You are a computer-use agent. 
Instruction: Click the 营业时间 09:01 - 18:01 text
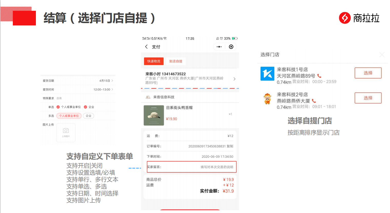314,106
